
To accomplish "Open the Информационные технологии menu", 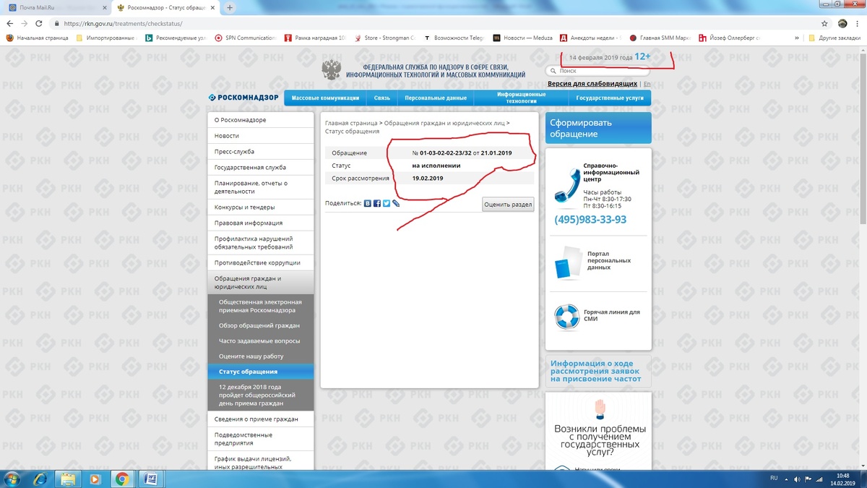I will (x=521, y=98).
